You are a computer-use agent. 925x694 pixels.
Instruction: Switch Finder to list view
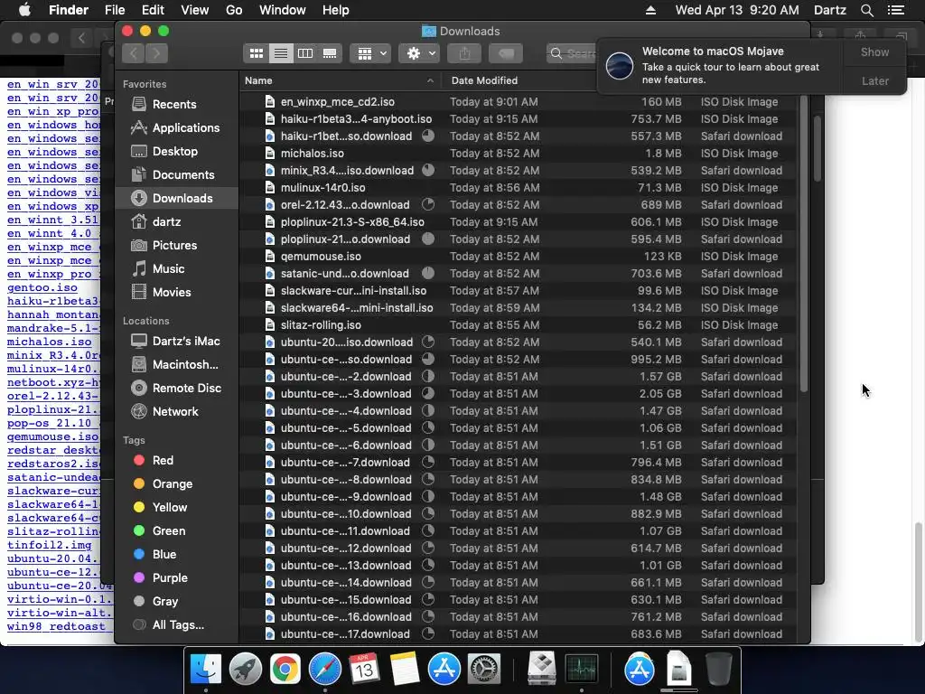281,53
